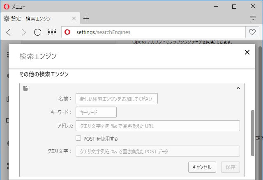The image size is (263, 180).
Task: Click the クエリ文字 POST data field
Action: tap(158, 151)
